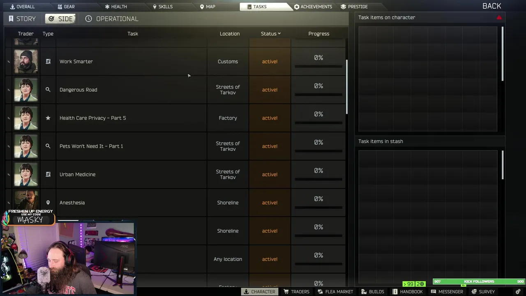Click the trader portrait for Work Smarter
This screenshot has width=526, height=296.
coord(26,62)
